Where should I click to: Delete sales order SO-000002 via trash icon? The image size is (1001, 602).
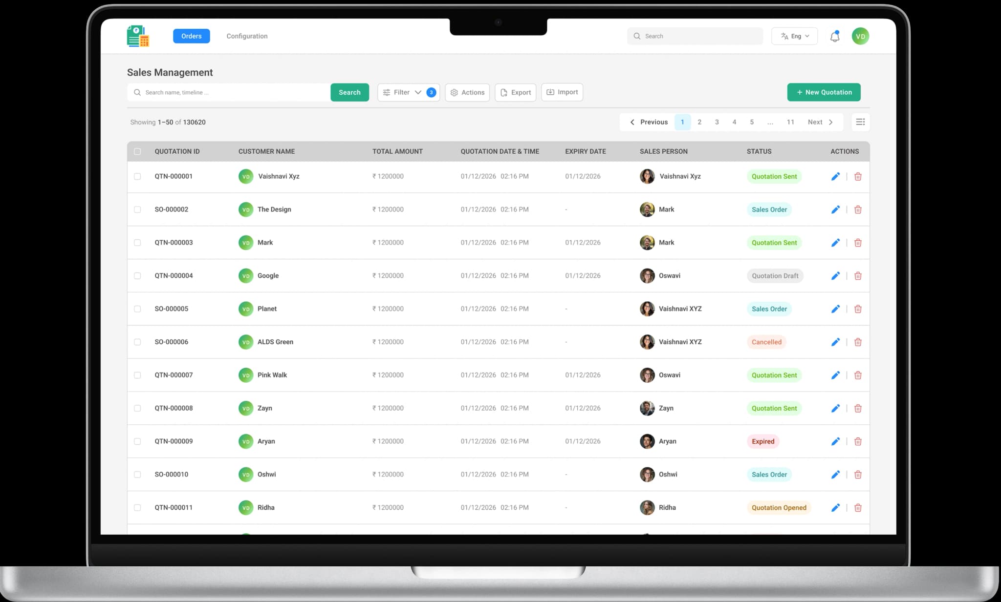[858, 209]
